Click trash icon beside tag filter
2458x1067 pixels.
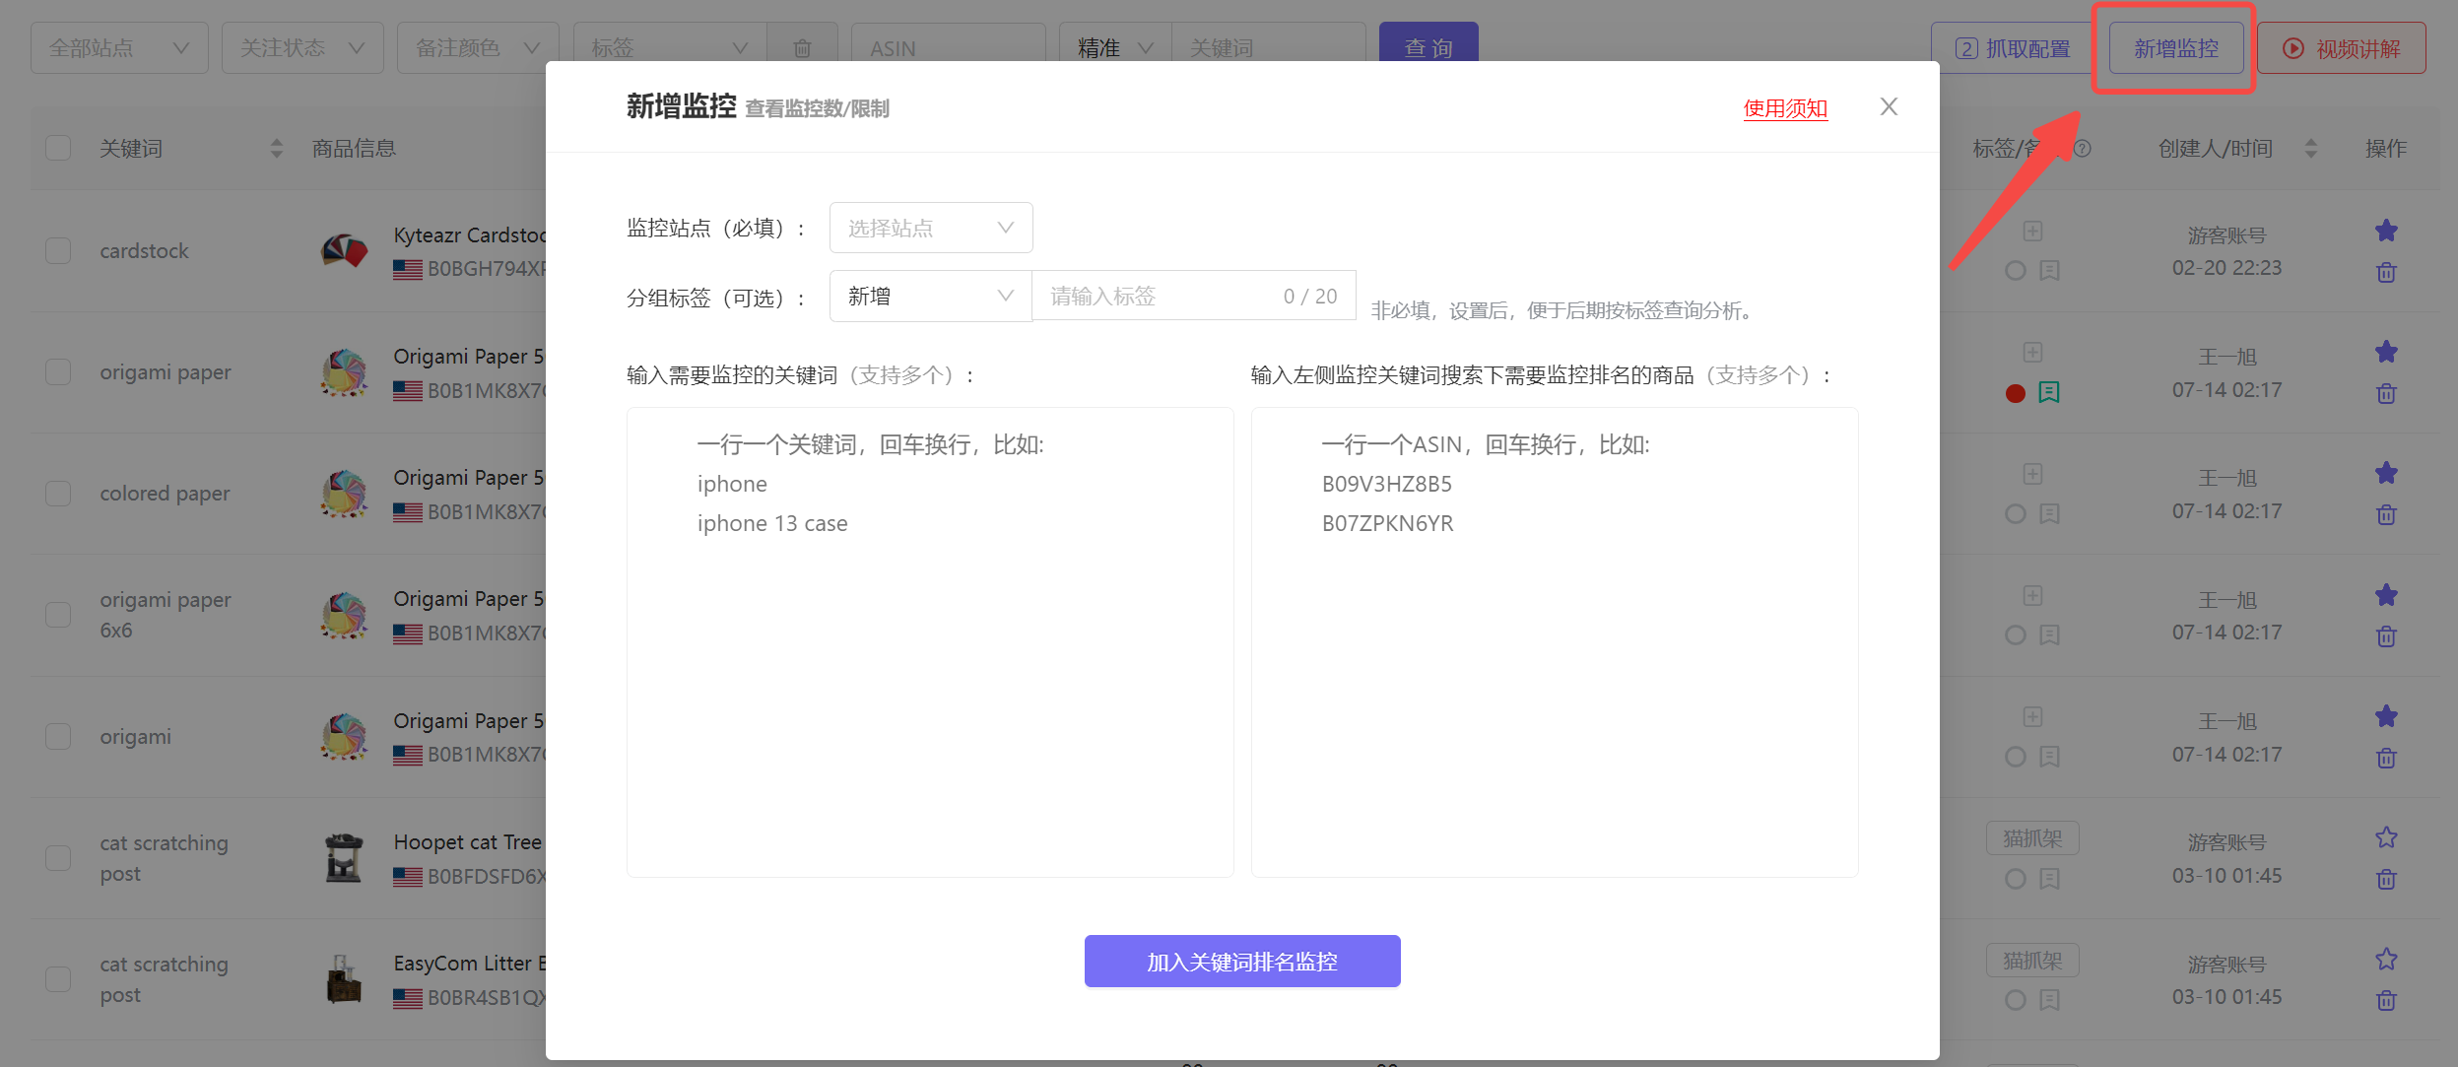pyautogui.click(x=802, y=48)
